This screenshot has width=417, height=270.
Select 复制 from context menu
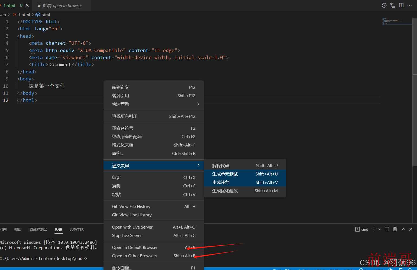(x=154, y=186)
